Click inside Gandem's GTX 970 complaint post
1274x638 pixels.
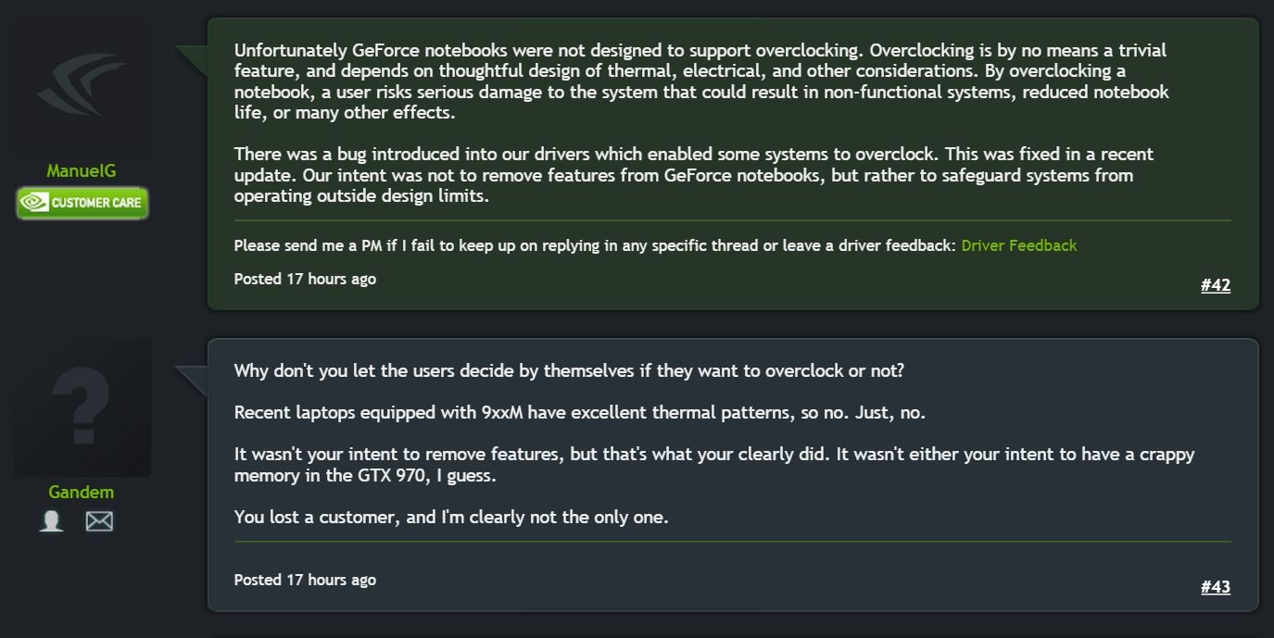[x=649, y=435]
